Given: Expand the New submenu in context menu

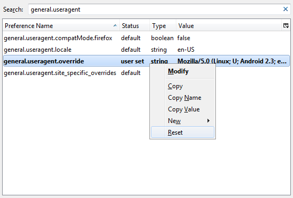Looking at the screenshot, I should click(x=183, y=121).
